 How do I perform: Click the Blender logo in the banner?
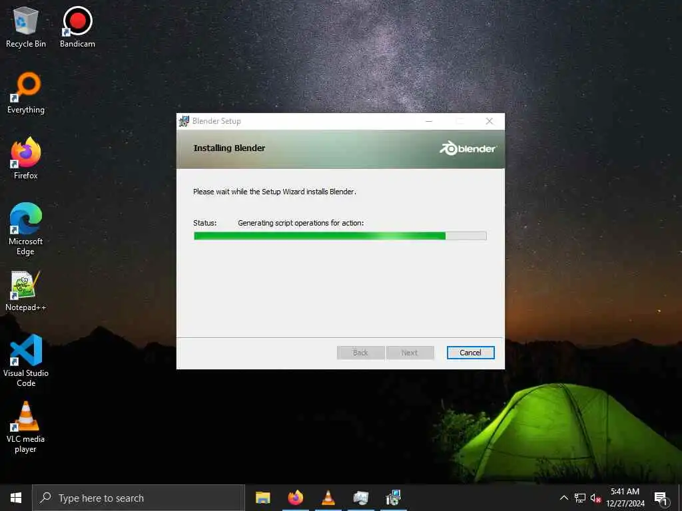coord(468,148)
